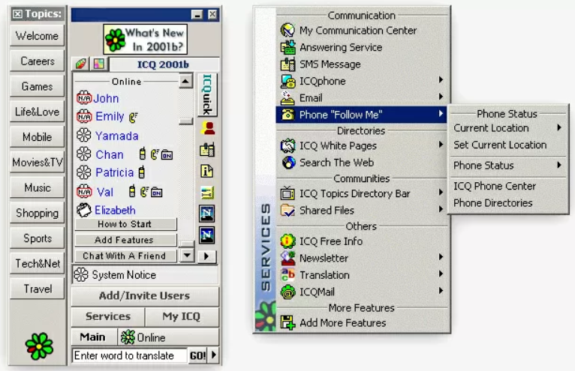Select contact Elizabeth in the list

(x=115, y=210)
